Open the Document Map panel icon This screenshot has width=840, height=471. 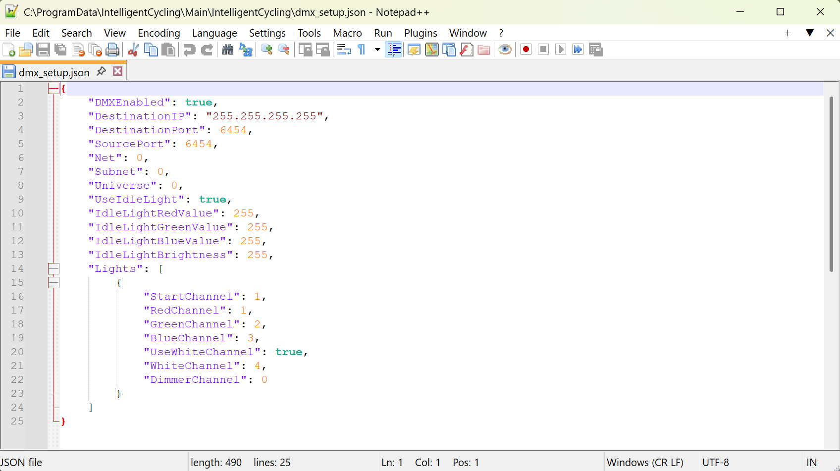[432, 50]
